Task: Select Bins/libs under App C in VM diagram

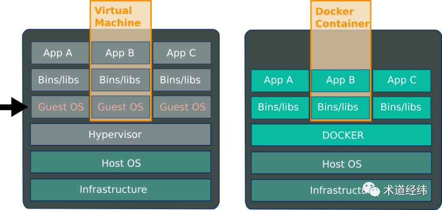Action: [x=182, y=80]
